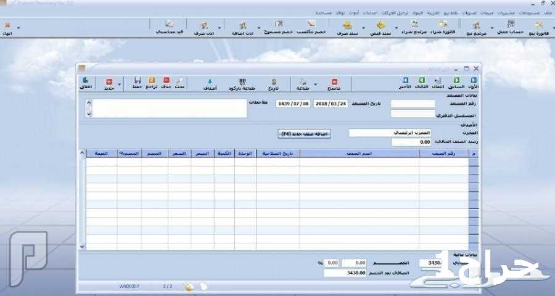Click the add new item (F4) button
Viewport: 555px width, 296px height.
tap(305, 133)
